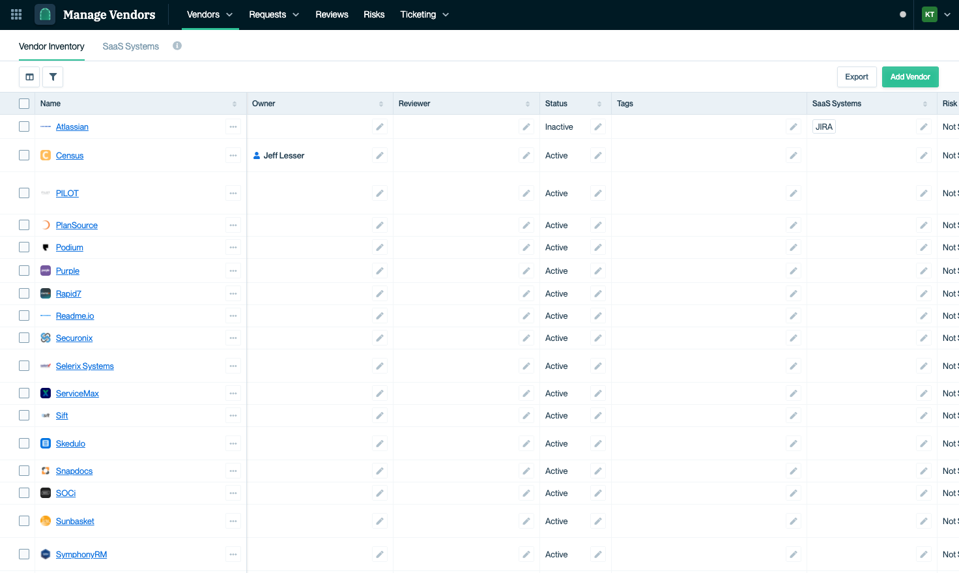
Task: Edit SaaS Systems of ServiceMax
Action: pyautogui.click(x=924, y=393)
